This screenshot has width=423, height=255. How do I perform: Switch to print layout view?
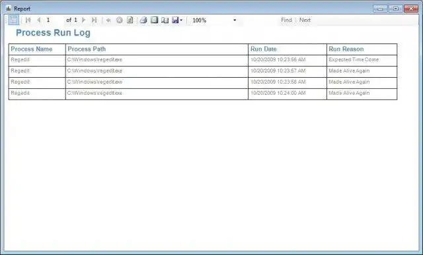coord(154,20)
